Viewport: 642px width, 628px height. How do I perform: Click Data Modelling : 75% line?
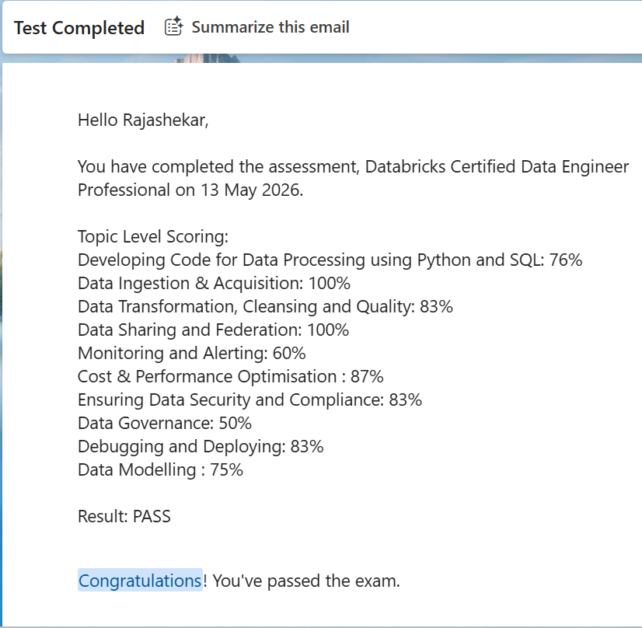click(x=160, y=470)
